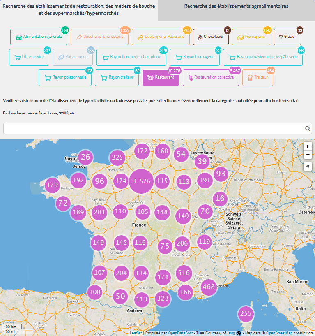Open cluster marker 174 west of Paris

pos(121,181)
